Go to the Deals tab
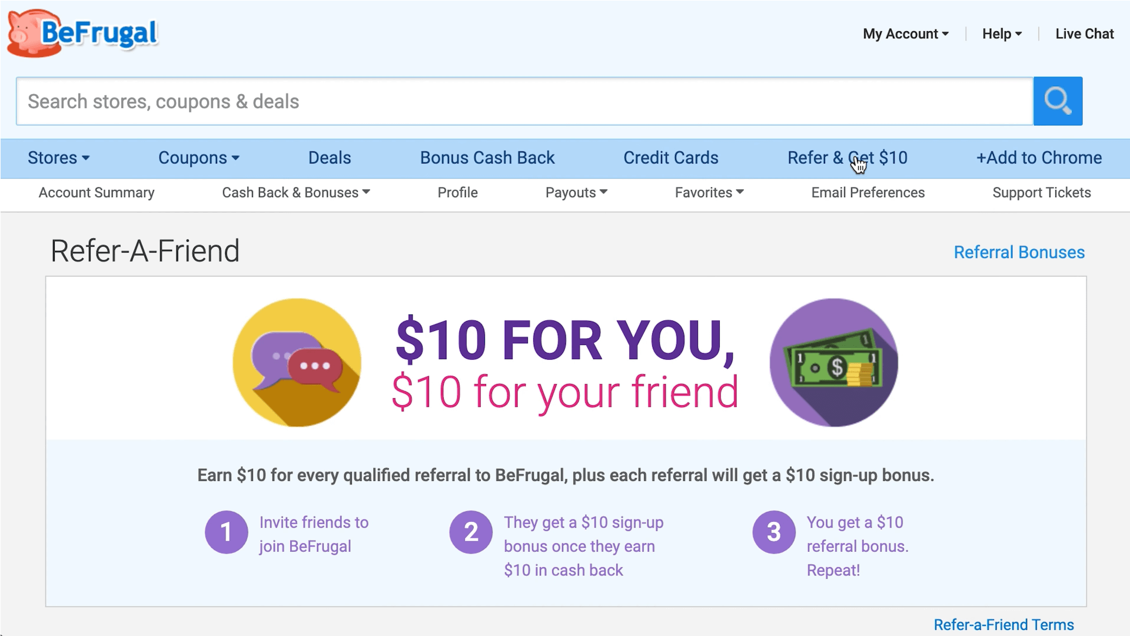The height and width of the screenshot is (636, 1130). (330, 158)
